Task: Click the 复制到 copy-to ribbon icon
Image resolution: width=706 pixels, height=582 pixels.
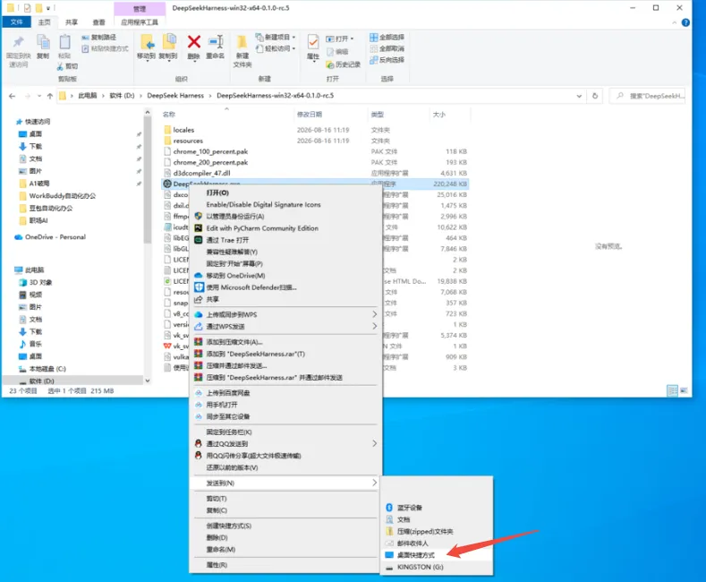Action: [168, 42]
